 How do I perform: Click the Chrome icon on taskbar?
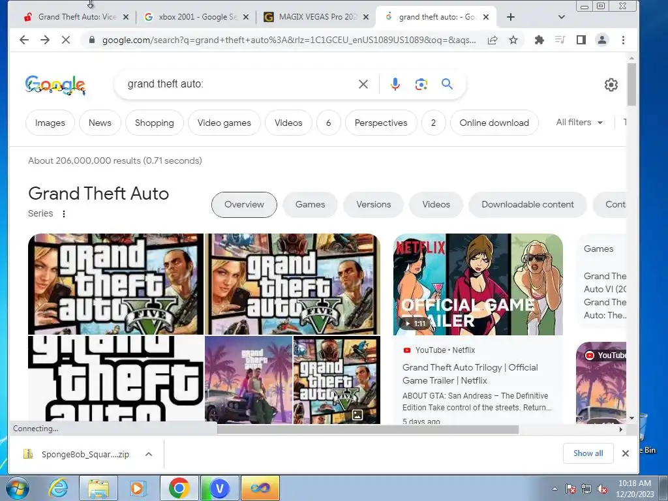(x=179, y=488)
